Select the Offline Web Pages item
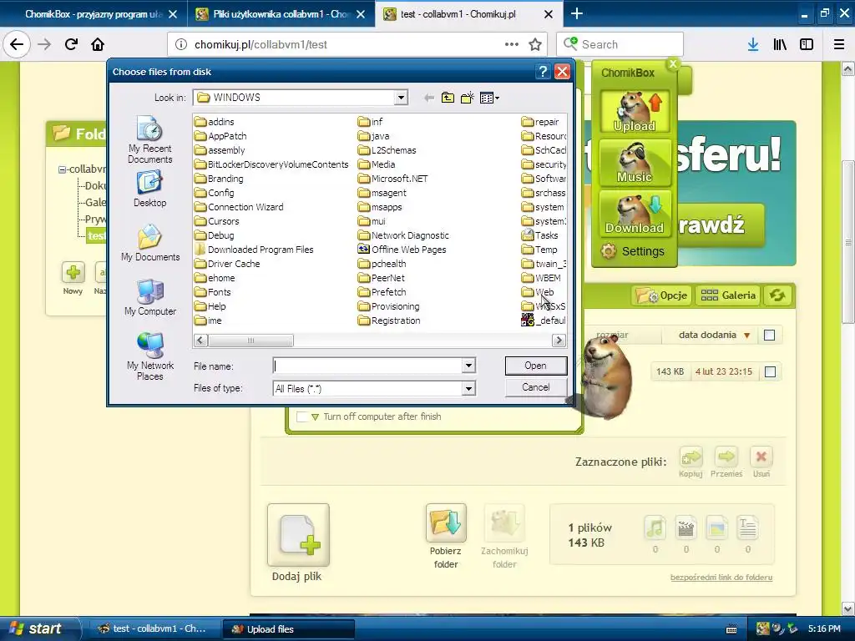 [x=402, y=250]
